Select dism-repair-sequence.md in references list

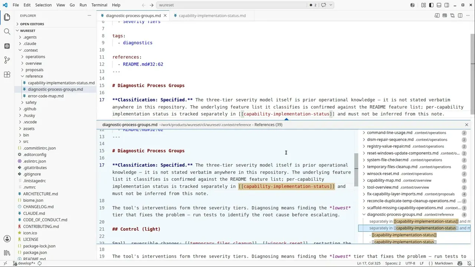pyautogui.click(x=414, y=139)
